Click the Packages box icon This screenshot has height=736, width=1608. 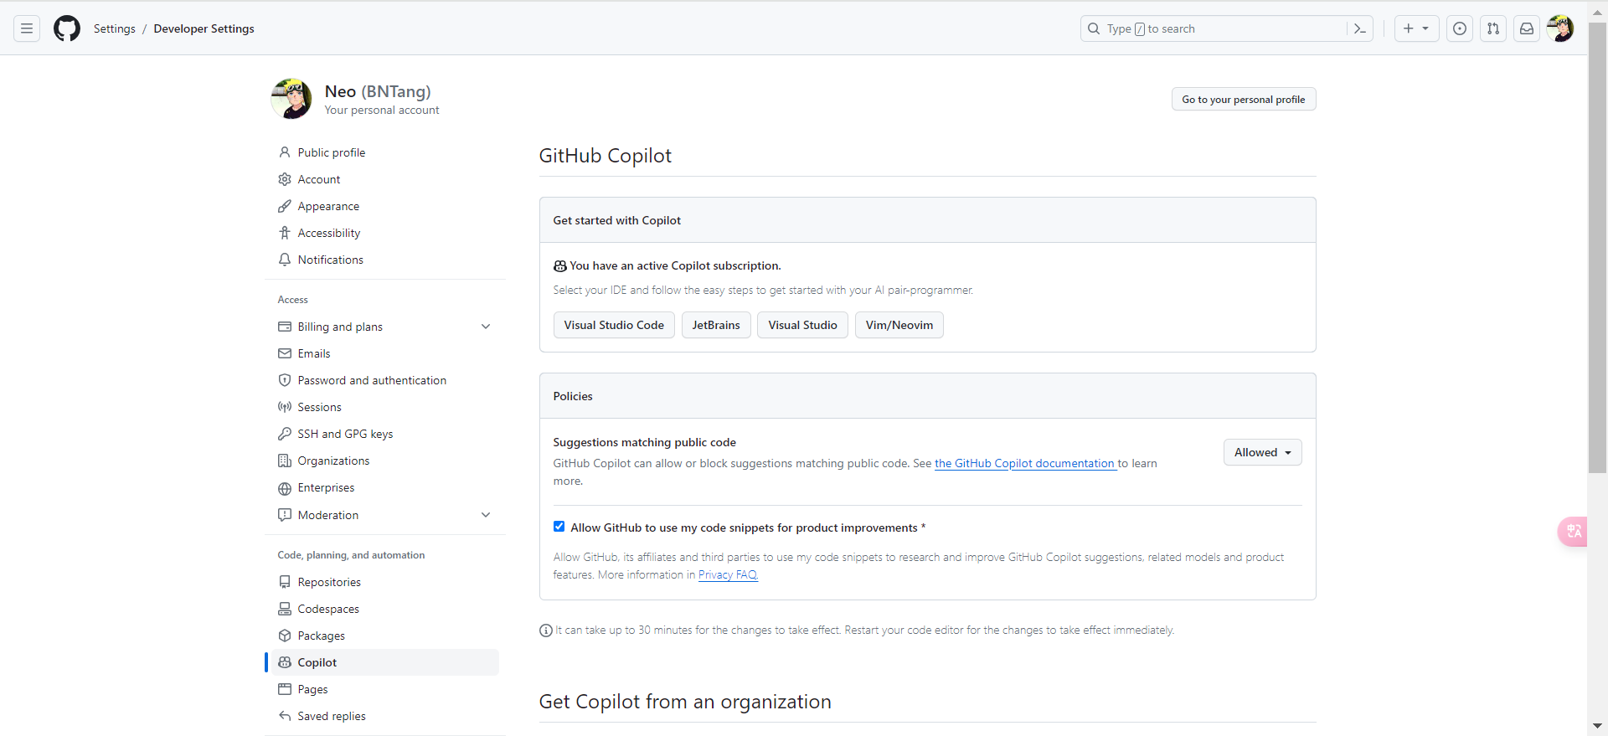[x=285, y=636]
